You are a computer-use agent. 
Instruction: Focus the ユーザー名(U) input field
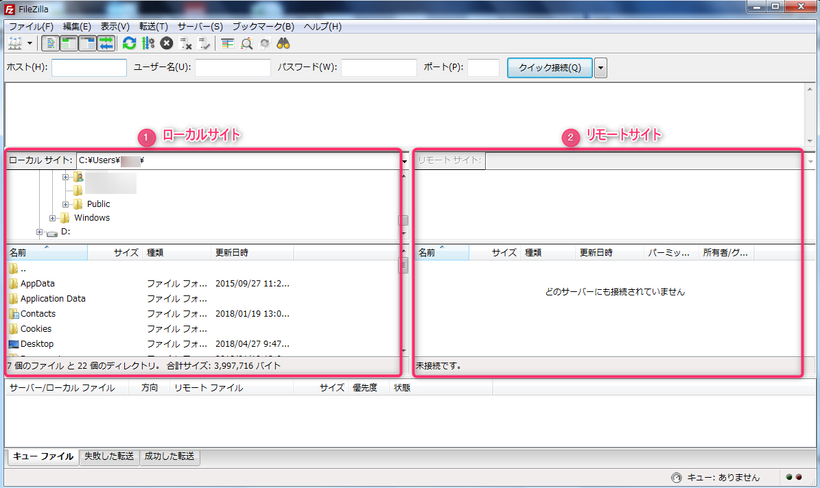pos(233,67)
